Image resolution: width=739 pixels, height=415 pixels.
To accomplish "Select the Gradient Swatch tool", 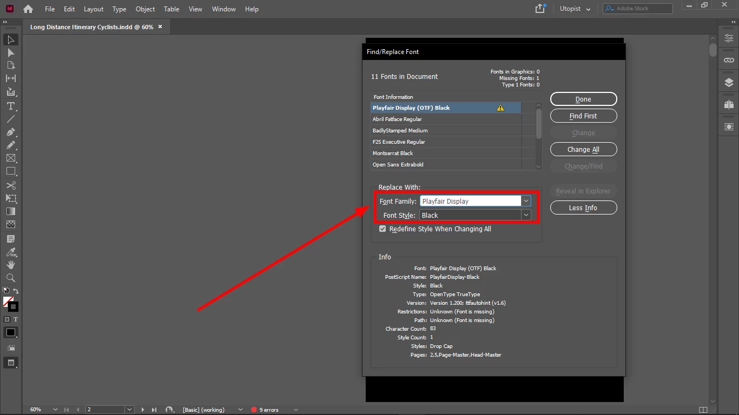I will pyautogui.click(x=11, y=212).
